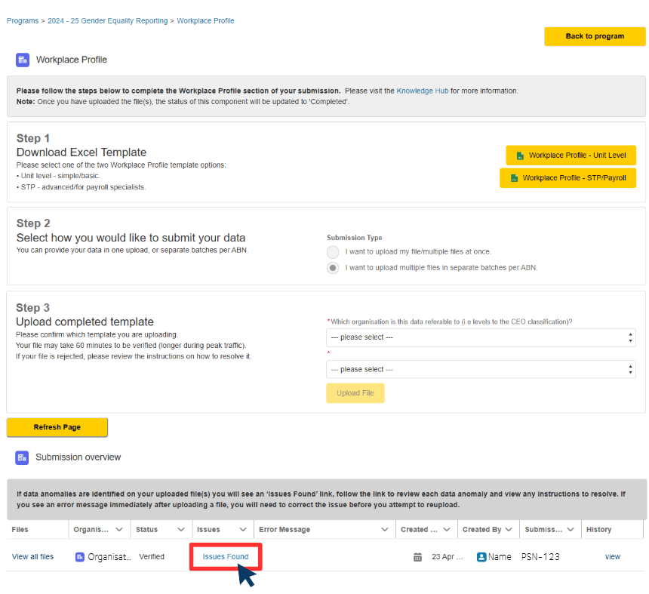The height and width of the screenshot is (594, 649).
Task: Expand the Error Message column menu
Action: pos(385,530)
